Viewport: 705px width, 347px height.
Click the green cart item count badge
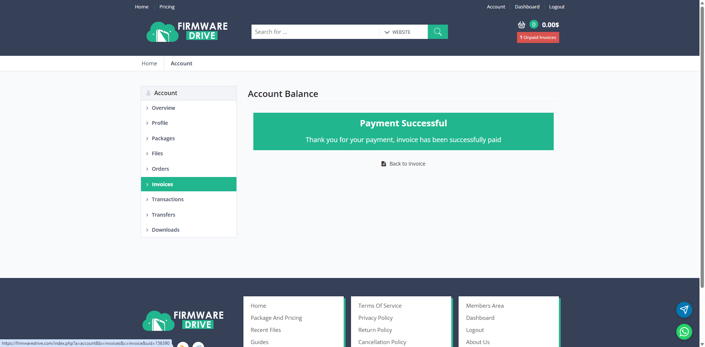coord(534,25)
